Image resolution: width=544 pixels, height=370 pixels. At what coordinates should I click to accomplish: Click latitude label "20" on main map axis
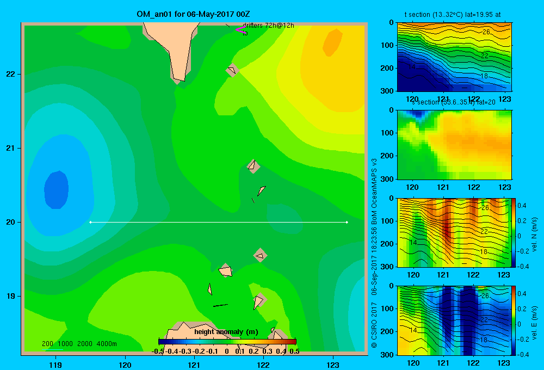coord(11,222)
